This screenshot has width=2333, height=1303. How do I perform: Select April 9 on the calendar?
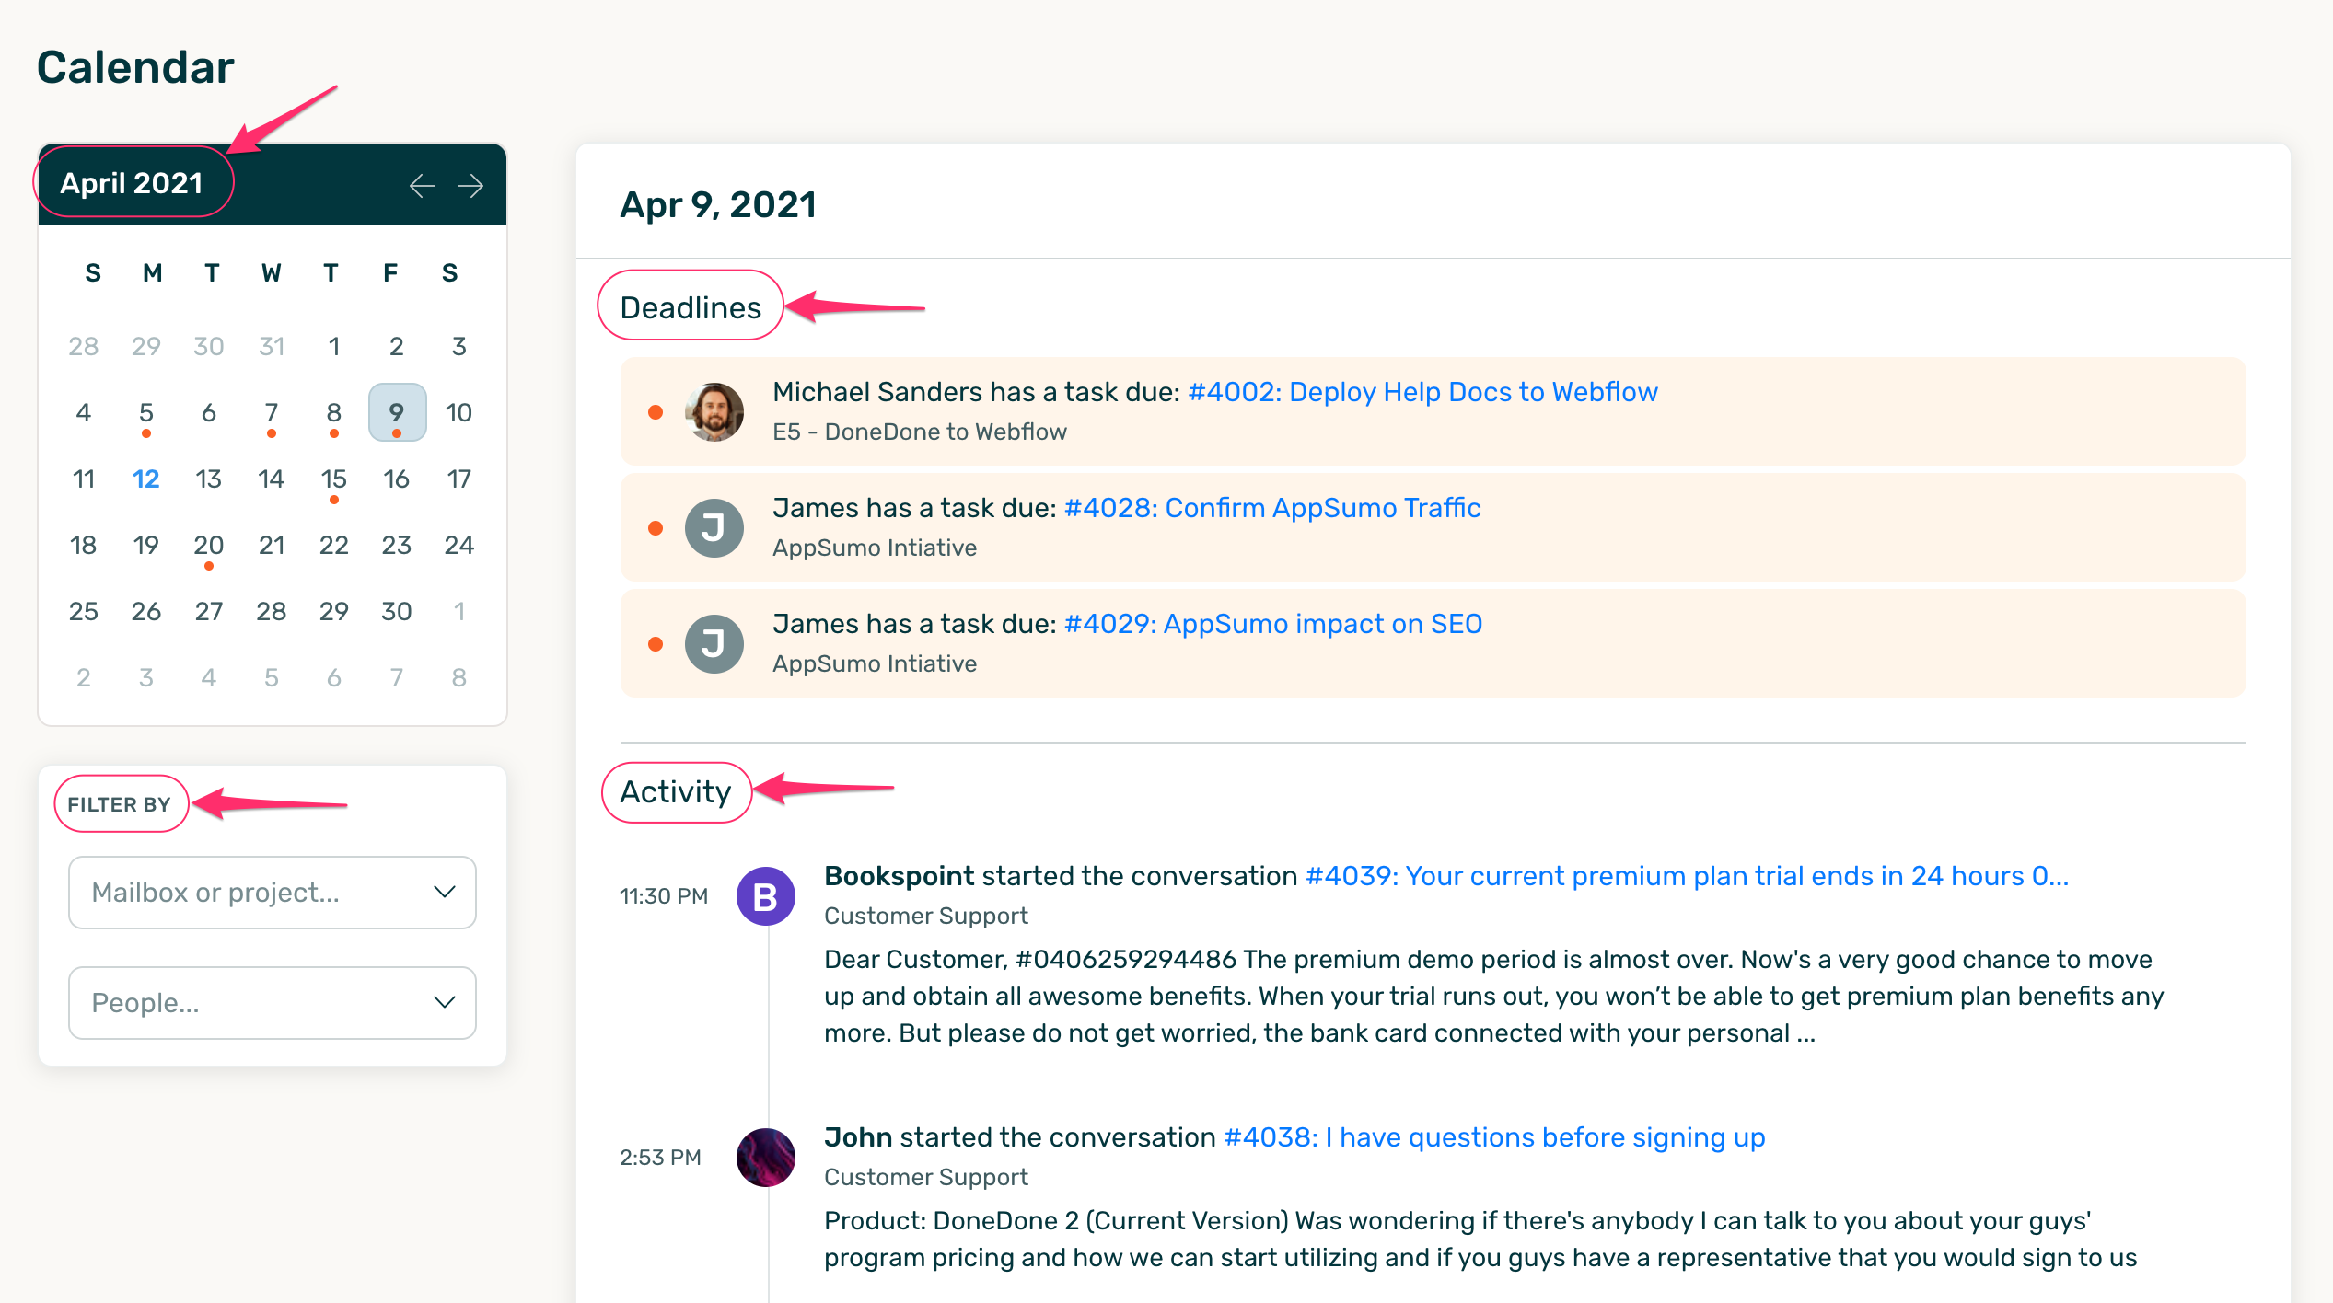pyautogui.click(x=397, y=412)
